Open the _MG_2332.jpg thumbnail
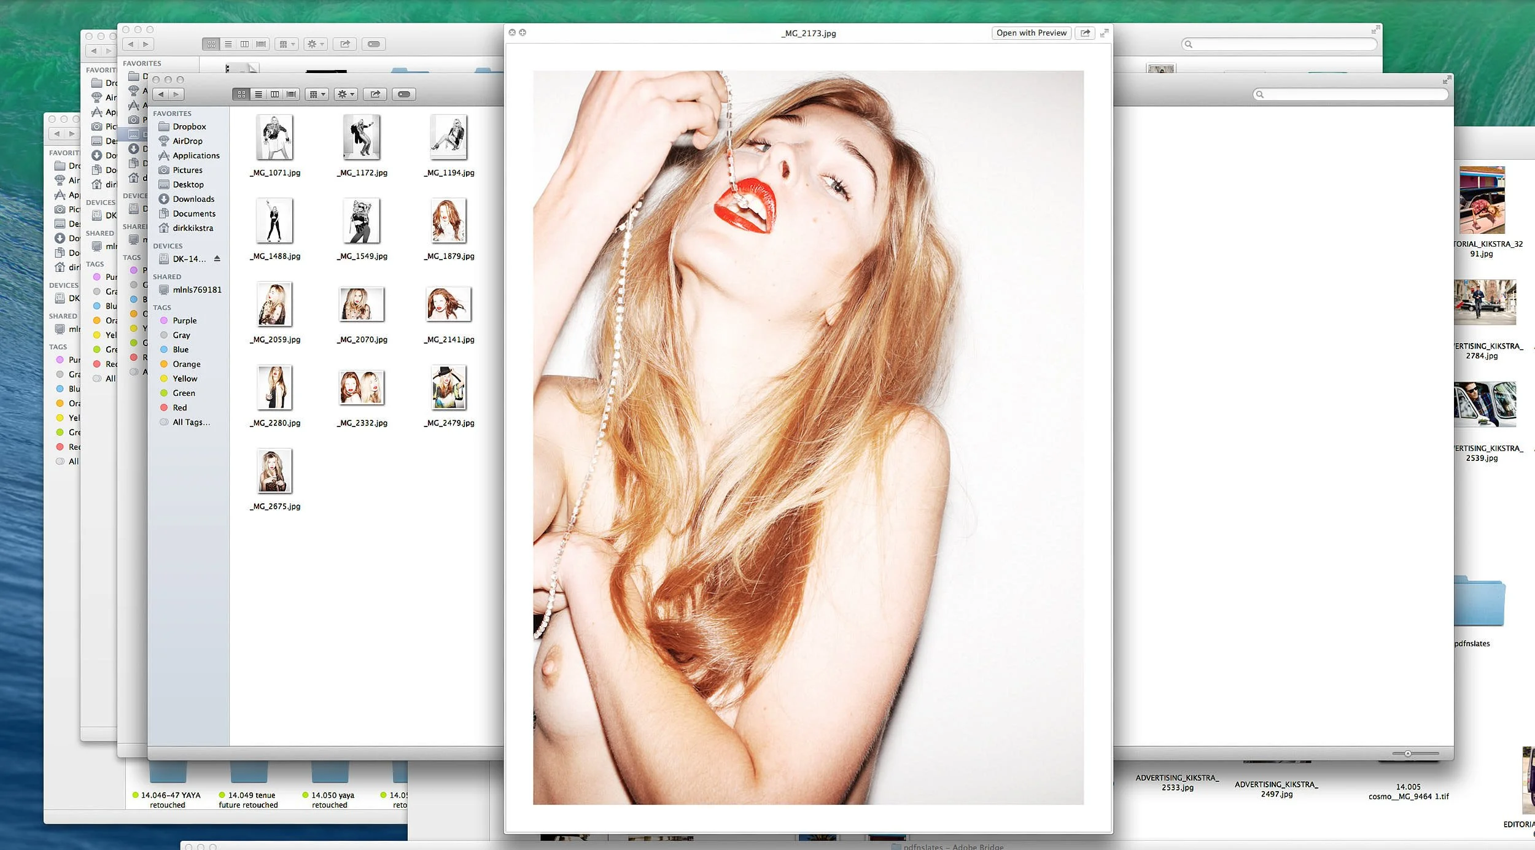 pos(362,388)
